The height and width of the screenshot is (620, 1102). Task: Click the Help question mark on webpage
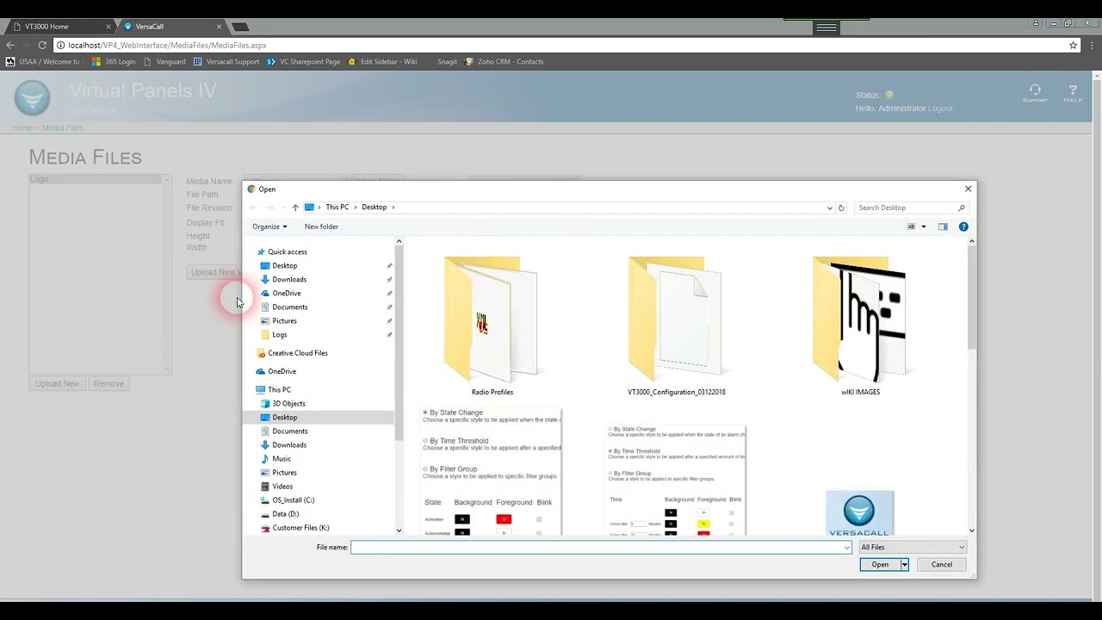[x=1073, y=92]
